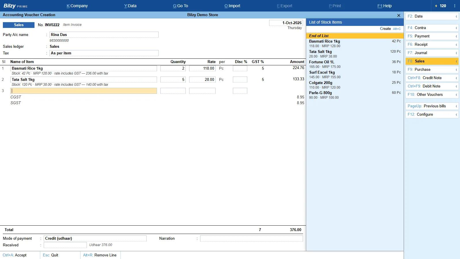Screen dimensions: 460x259
Task: Expand the F6 Receipt chevron
Action: pyautogui.click(x=456, y=45)
